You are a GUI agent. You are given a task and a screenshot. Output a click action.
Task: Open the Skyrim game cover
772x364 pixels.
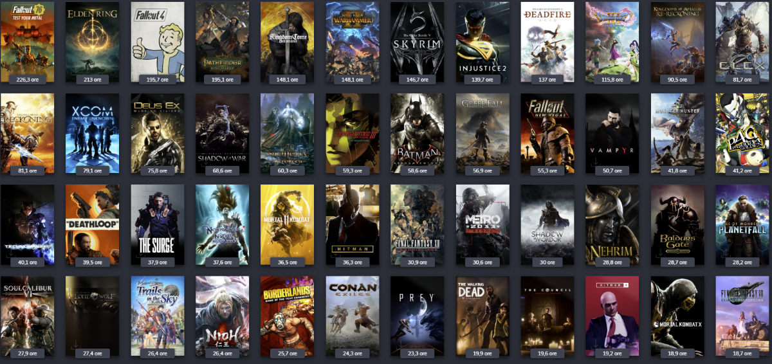coord(418,42)
